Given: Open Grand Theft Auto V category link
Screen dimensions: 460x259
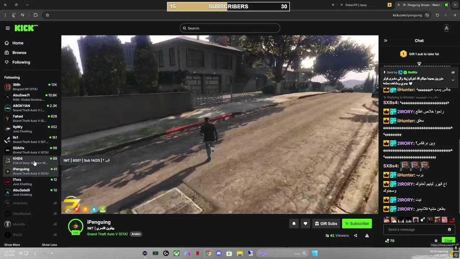Looking at the screenshot, I should pyautogui.click(x=107, y=234).
